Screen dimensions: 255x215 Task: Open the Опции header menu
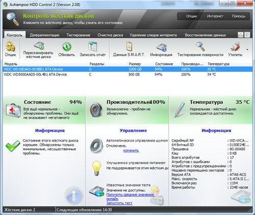pyautogui.click(x=191, y=16)
